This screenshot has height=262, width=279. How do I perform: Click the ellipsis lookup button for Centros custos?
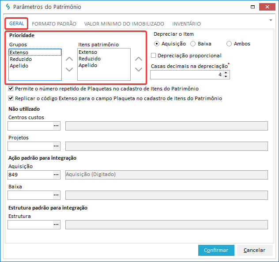(x=56, y=126)
